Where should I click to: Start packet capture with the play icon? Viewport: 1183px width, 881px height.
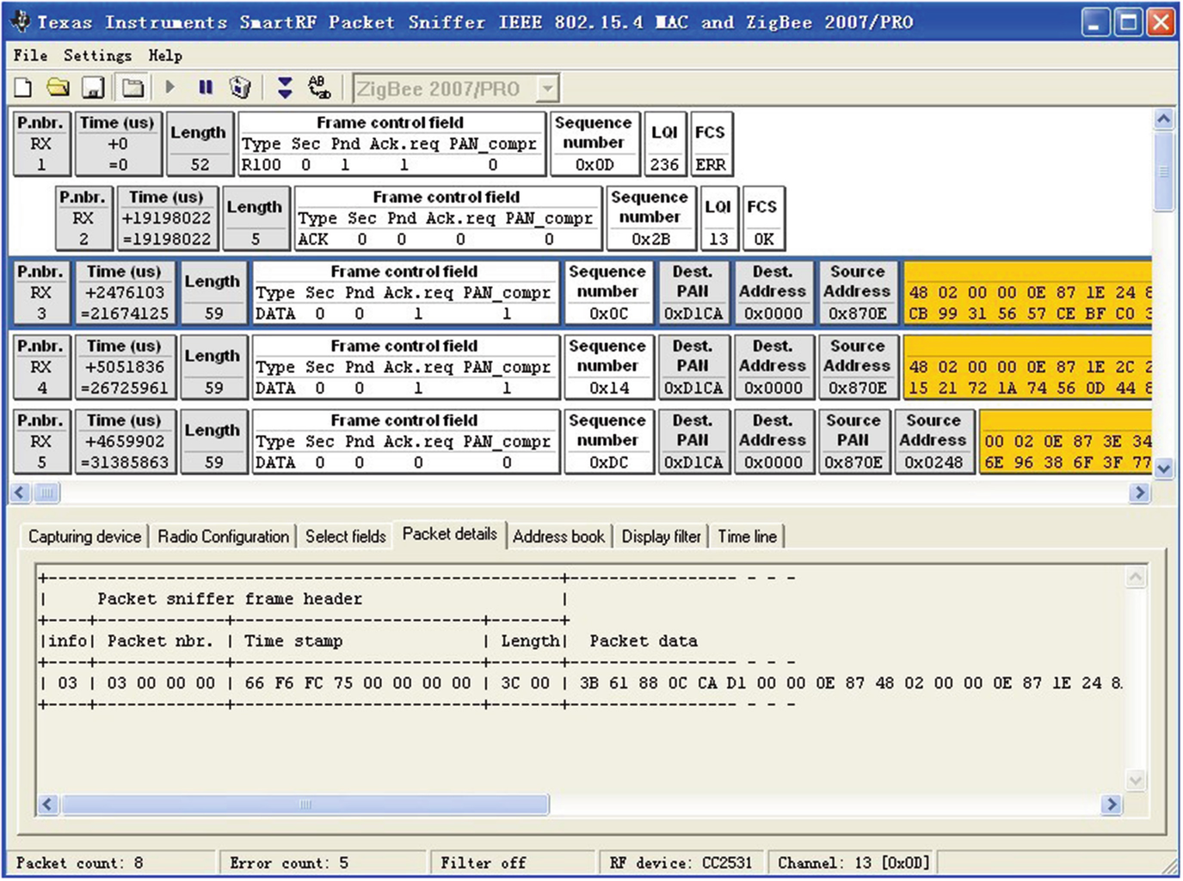170,87
